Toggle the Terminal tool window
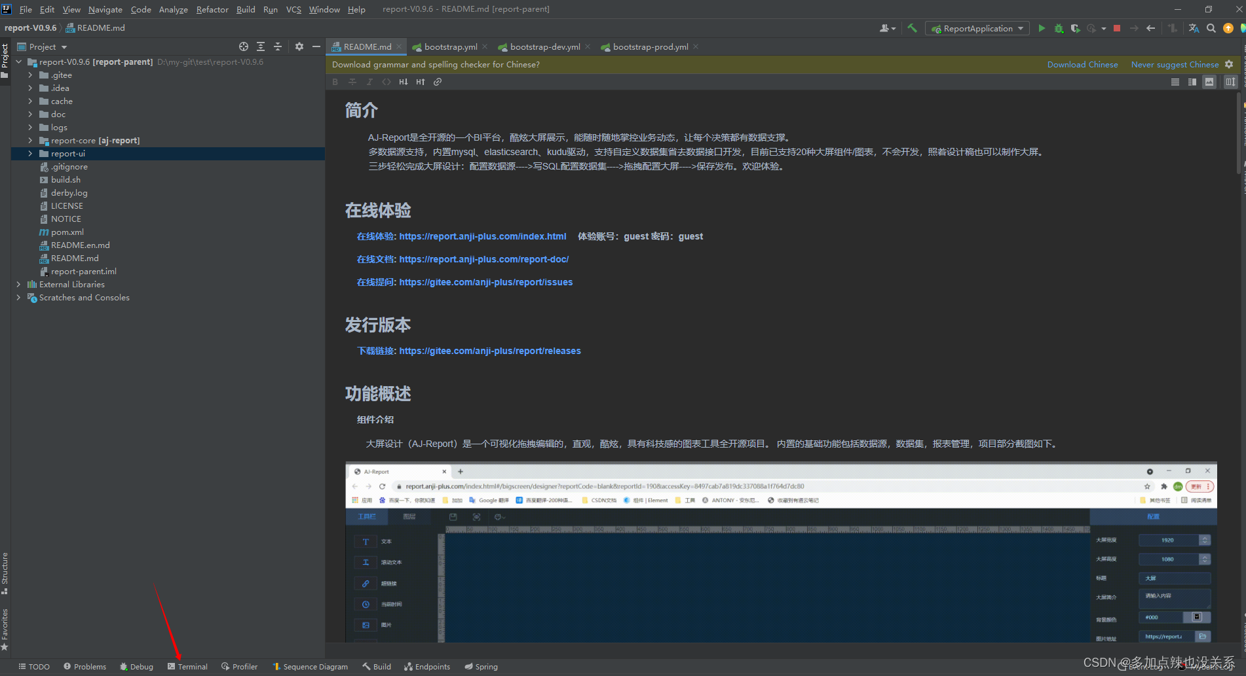 (187, 667)
